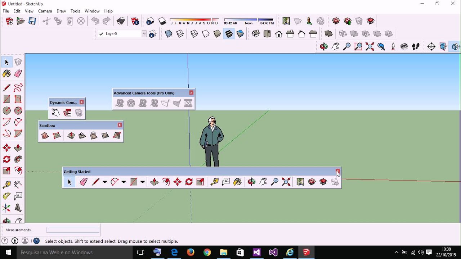Enable Monochrome face style
461x259 pixels.
pyautogui.click(x=240, y=34)
